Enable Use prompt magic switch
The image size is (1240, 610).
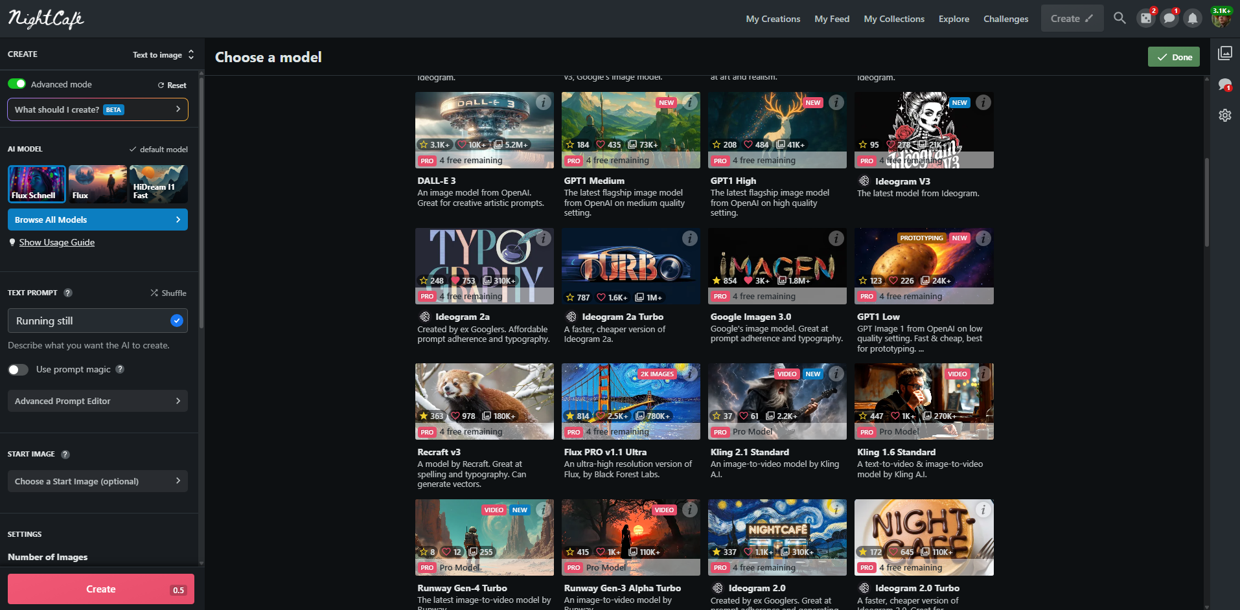(x=18, y=369)
